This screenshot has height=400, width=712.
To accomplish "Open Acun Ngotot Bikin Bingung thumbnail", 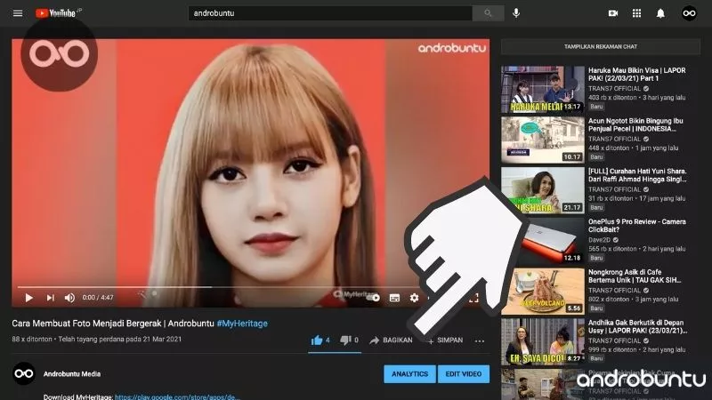I will coord(543,140).
